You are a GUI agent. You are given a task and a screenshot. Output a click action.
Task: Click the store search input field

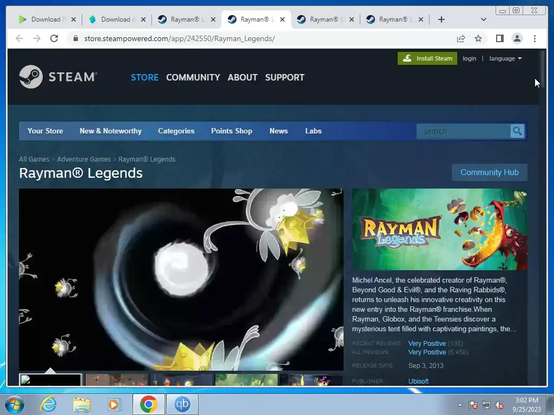coord(464,131)
